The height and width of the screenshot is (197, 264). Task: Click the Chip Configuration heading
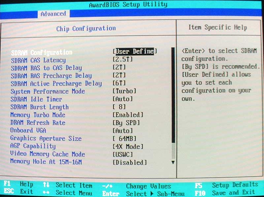tap(86, 29)
